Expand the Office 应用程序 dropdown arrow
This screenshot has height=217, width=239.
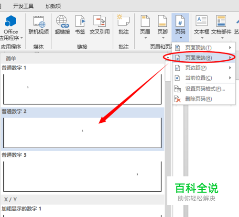click(x=22, y=38)
